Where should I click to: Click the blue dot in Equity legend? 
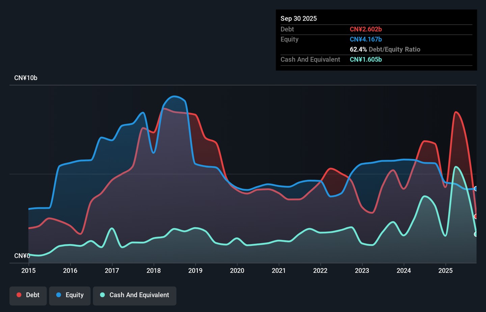tap(59, 295)
